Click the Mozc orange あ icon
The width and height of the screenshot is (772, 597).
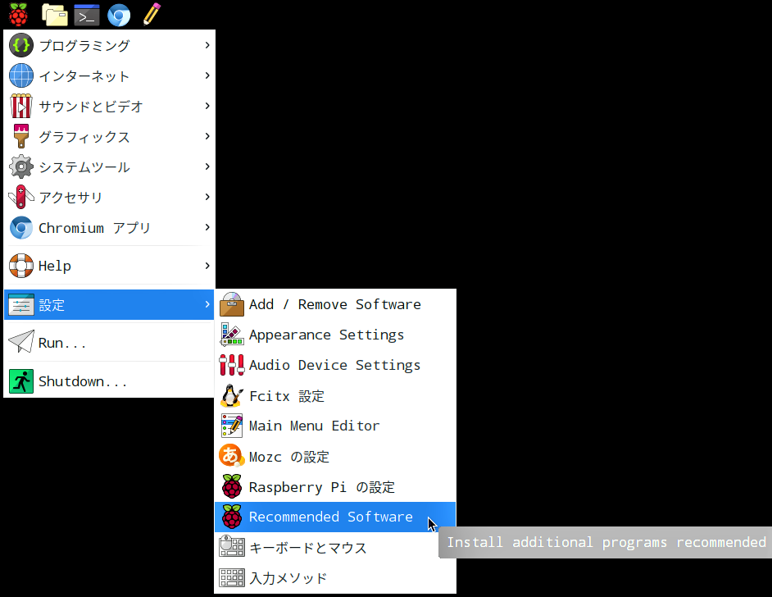tap(232, 456)
